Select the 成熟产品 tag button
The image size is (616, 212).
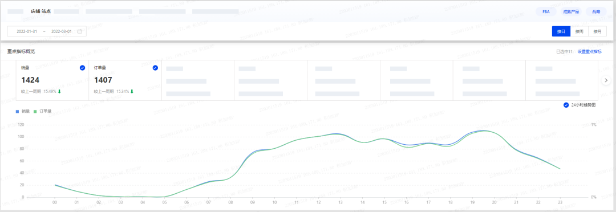(x=571, y=12)
